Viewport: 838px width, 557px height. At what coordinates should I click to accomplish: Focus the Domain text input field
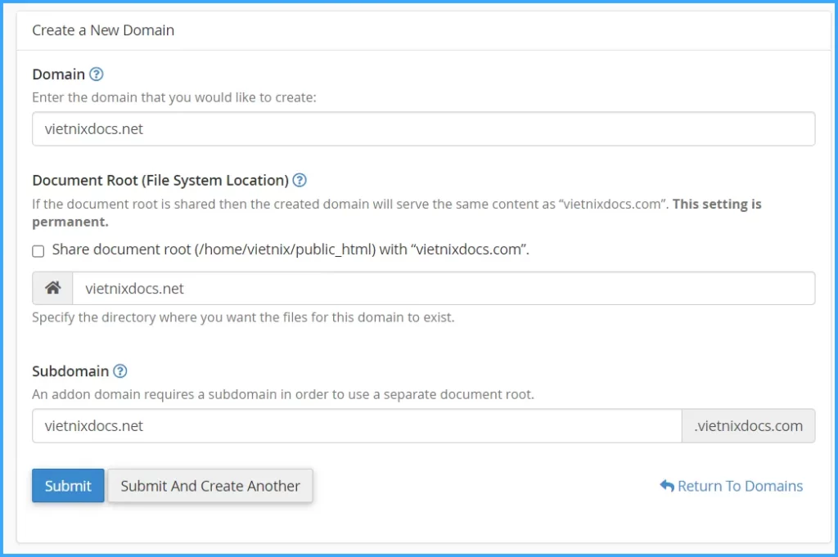click(423, 129)
